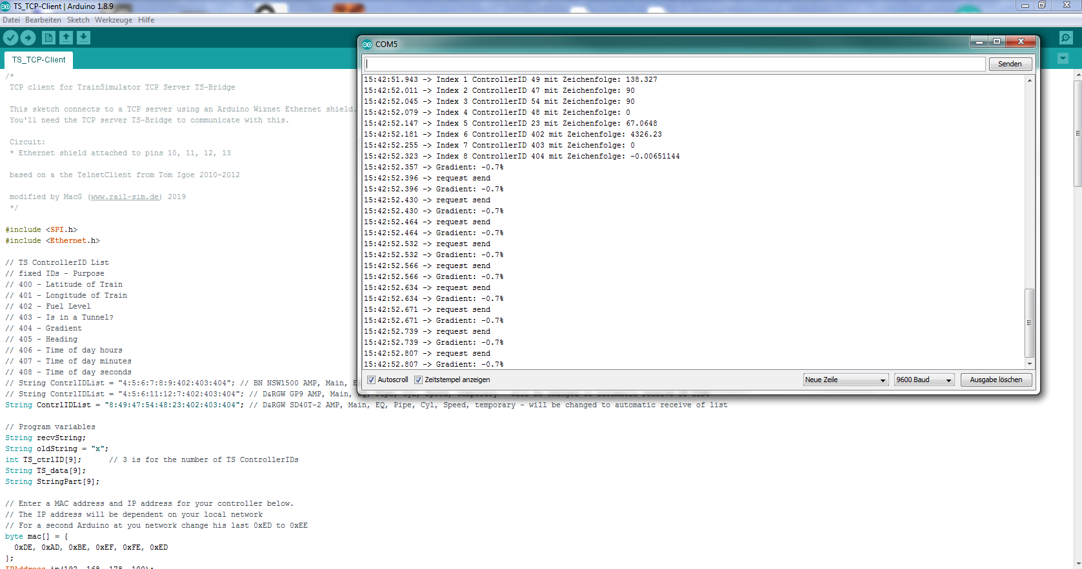The height and width of the screenshot is (569, 1082).
Task: Open the Sketch menu
Action: tap(78, 20)
